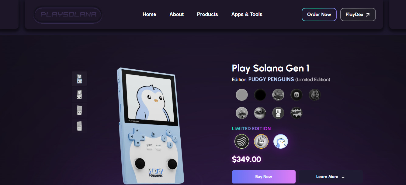Image resolution: width=406 pixels, height=185 pixels.
Task: Select the tank artwork edition icon
Action: [278, 95]
